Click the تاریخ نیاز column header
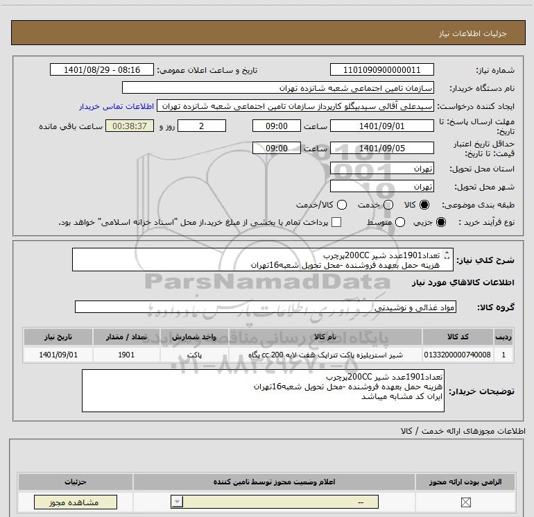 58,337
